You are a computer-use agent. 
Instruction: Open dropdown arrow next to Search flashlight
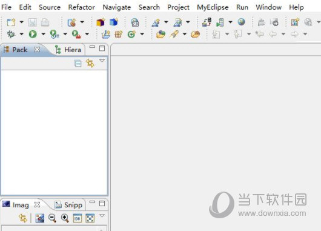click(185, 34)
